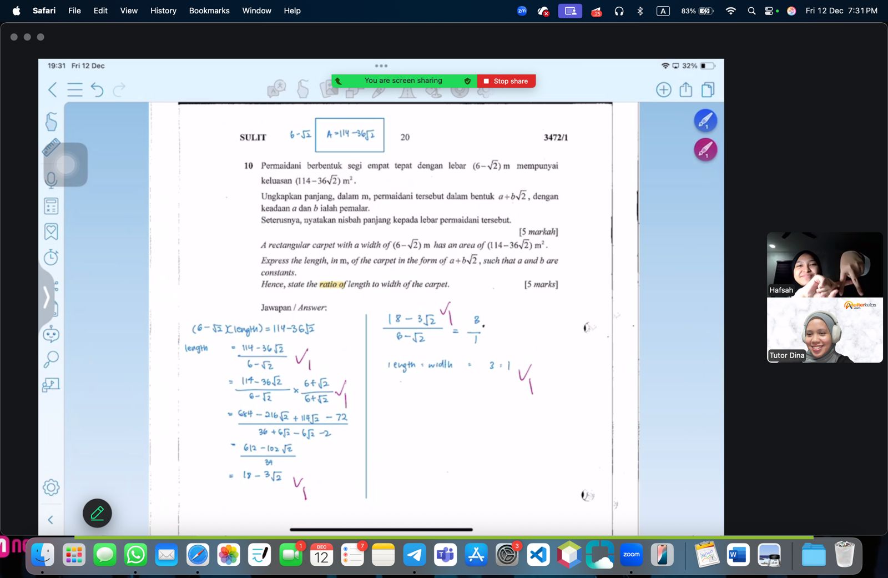
Task: Start the stopwatch timer tool
Action: click(x=51, y=257)
